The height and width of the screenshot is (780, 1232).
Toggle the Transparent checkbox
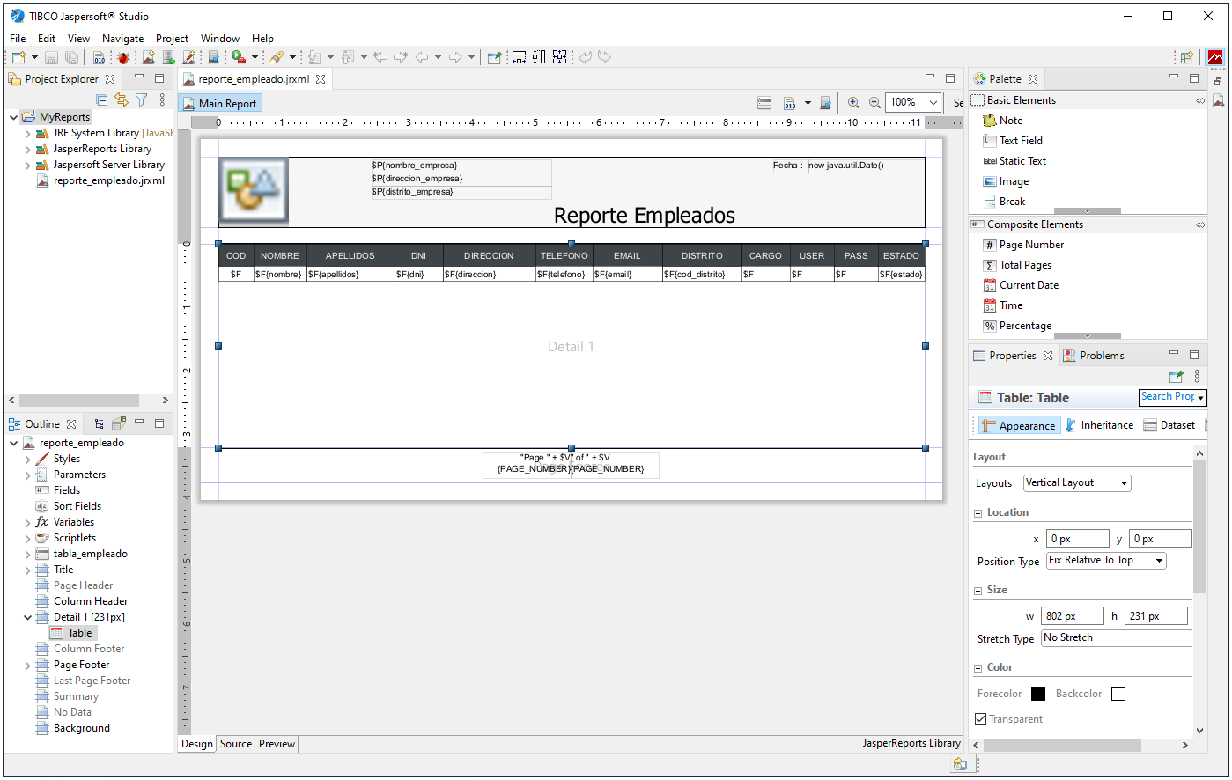[980, 719]
